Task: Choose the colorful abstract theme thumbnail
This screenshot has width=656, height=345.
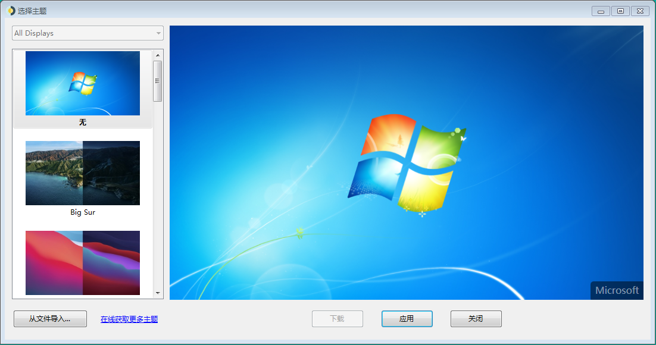Action: click(x=83, y=262)
